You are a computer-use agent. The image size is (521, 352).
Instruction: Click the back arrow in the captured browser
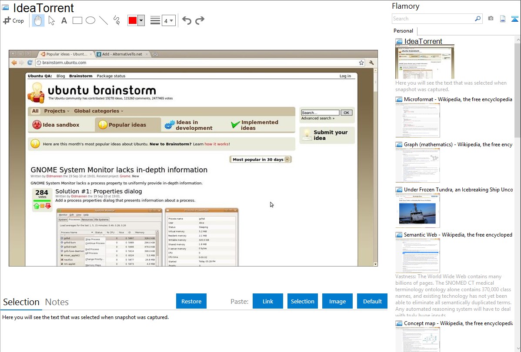(14, 63)
